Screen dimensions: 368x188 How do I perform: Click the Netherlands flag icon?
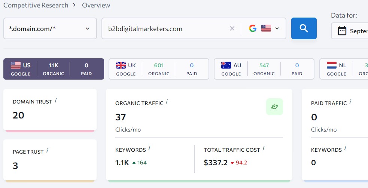tap(332, 65)
